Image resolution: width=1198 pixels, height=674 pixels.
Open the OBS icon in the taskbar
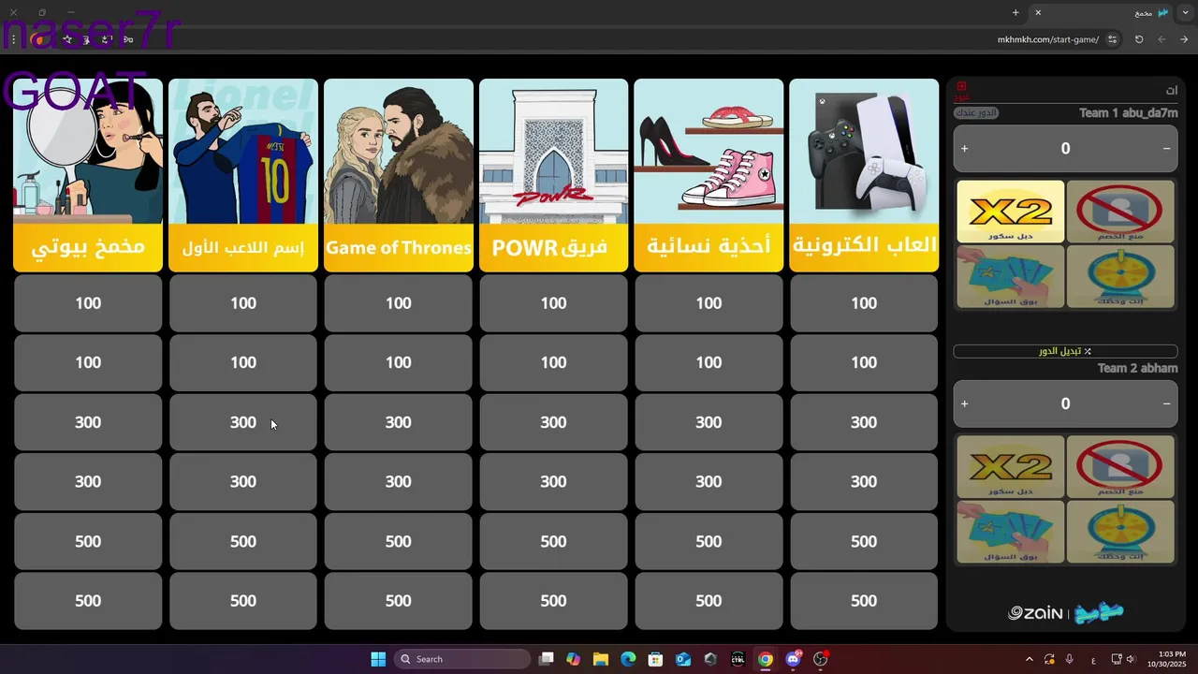click(821, 659)
